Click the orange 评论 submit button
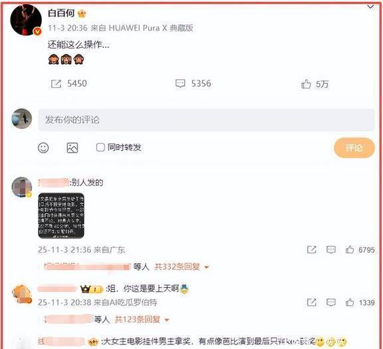The height and width of the screenshot is (349, 383). click(x=354, y=148)
